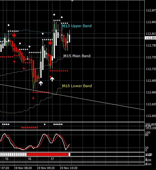Click the highest white diamond marker above 112.845
The height and width of the screenshot is (170, 156).
pyautogui.click(x=54, y=15)
